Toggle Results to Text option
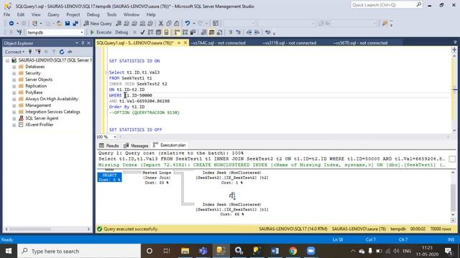The height and width of the screenshot is (258, 460). 203,32
